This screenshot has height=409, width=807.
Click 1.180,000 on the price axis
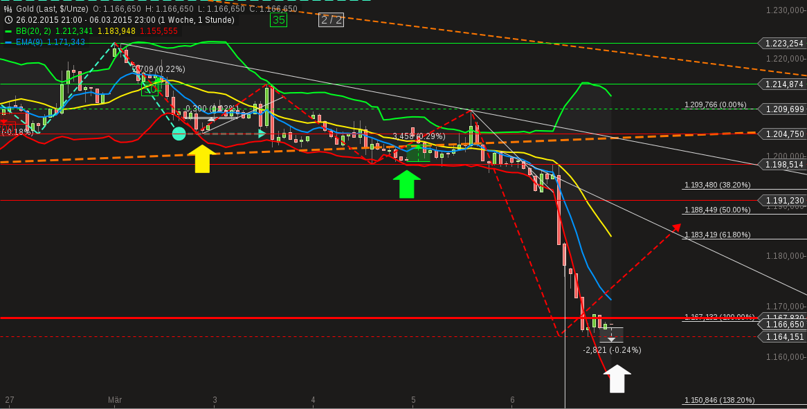786,256
